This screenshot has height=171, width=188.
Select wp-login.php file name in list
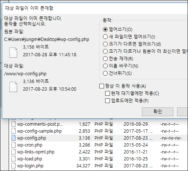30,166
